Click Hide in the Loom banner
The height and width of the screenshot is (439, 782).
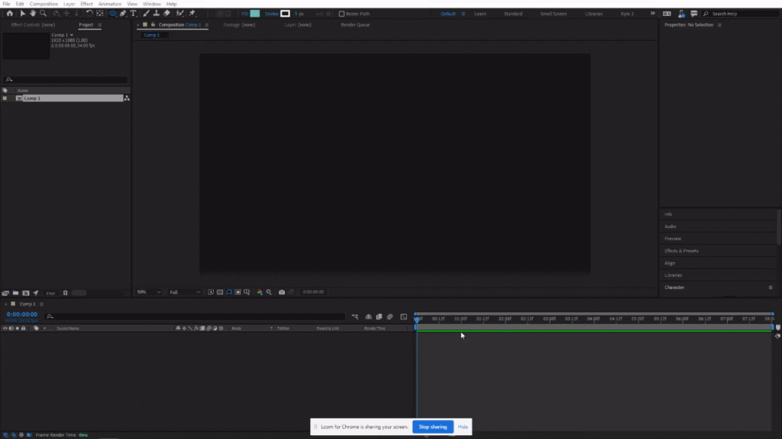[x=463, y=427]
